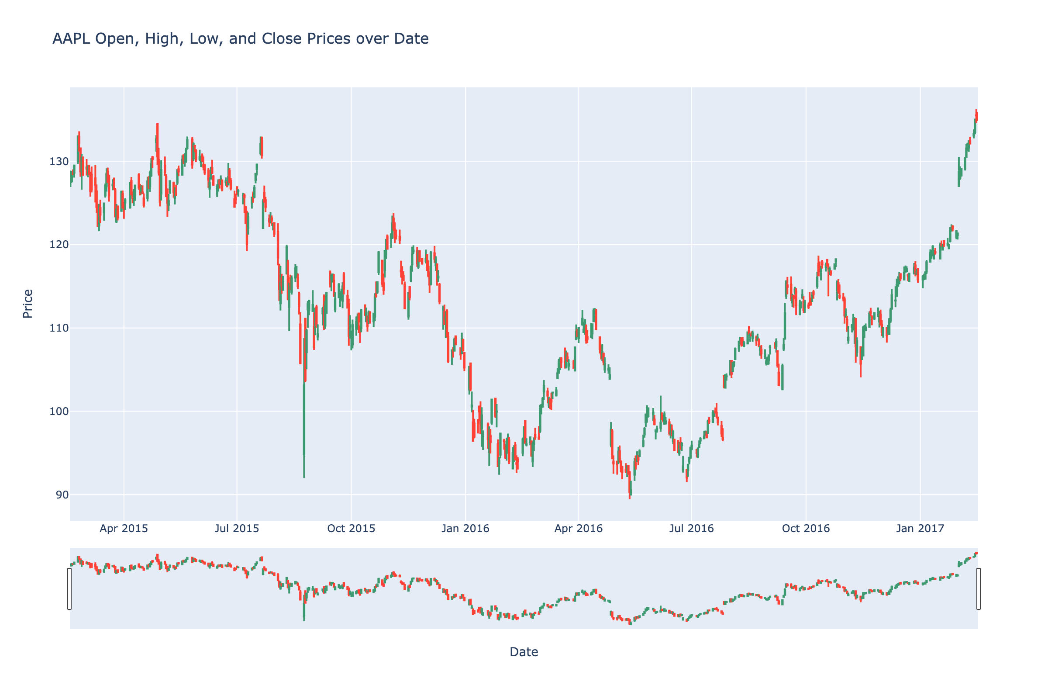Click the '90' y-axis tick label
The height and width of the screenshot is (699, 1048).
[x=63, y=495]
